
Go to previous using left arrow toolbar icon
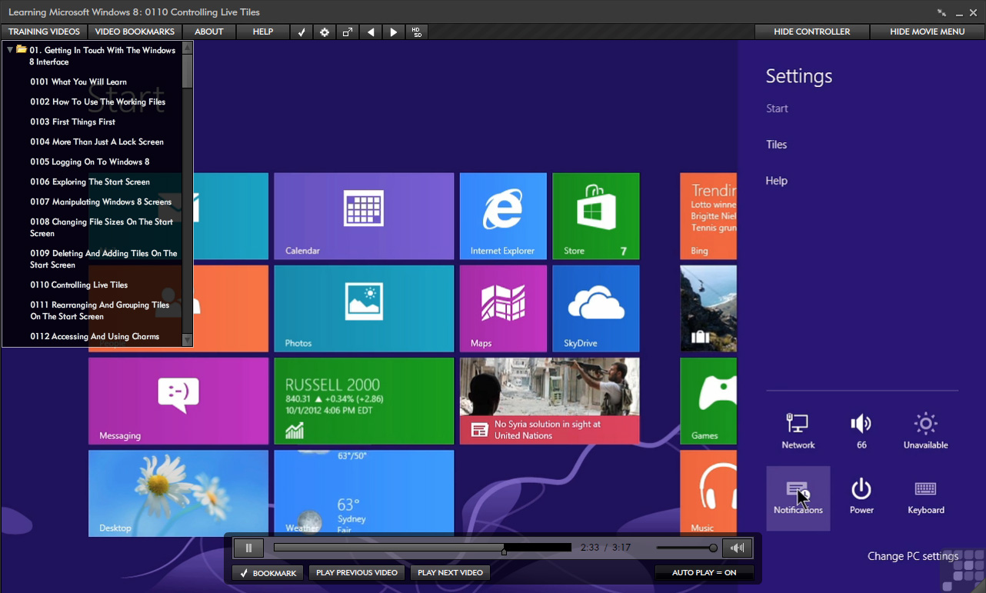pyautogui.click(x=371, y=32)
